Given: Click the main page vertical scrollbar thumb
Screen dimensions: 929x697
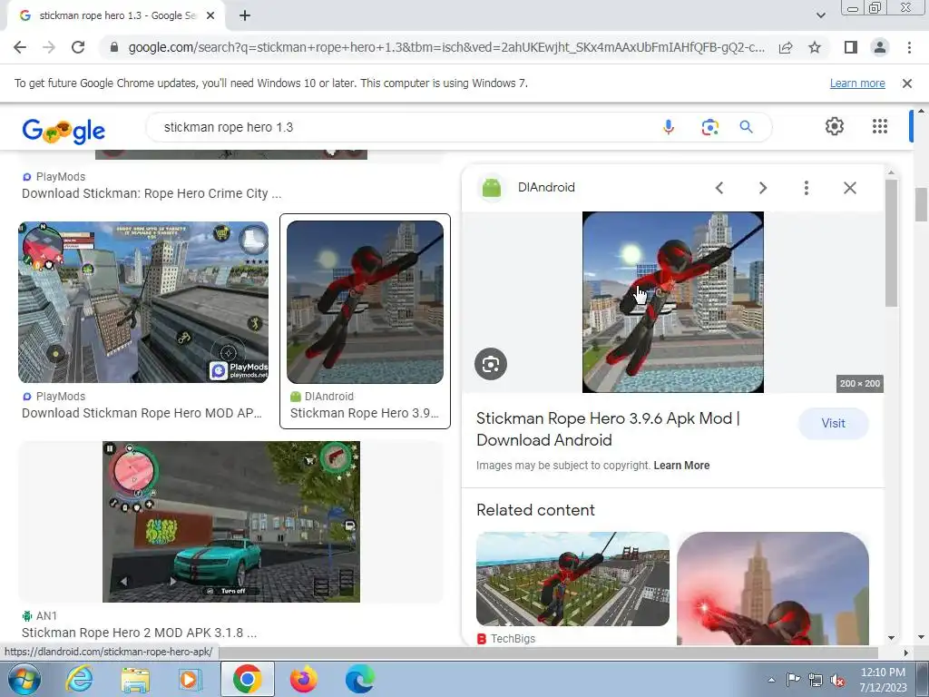Looking at the screenshot, I should (x=920, y=204).
